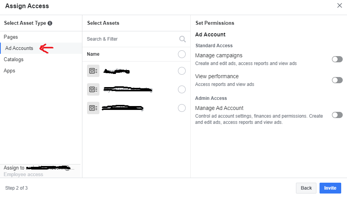The height and width of the screenshot is (197, 347).
Task: Close the Assign Access dialog
Action: click(340, 5)
